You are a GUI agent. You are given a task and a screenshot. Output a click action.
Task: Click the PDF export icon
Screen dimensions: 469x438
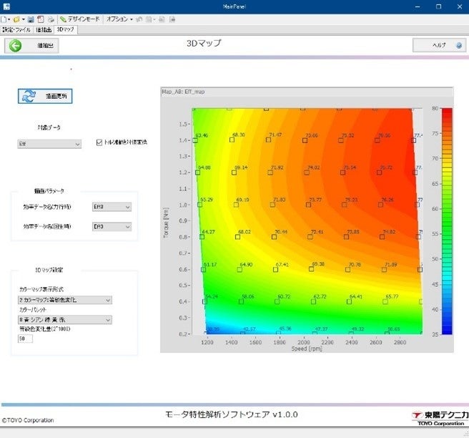click(40, 19)
